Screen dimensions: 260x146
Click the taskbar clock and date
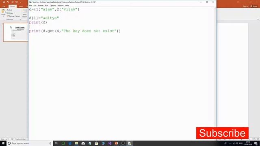(x=248, y=143)
